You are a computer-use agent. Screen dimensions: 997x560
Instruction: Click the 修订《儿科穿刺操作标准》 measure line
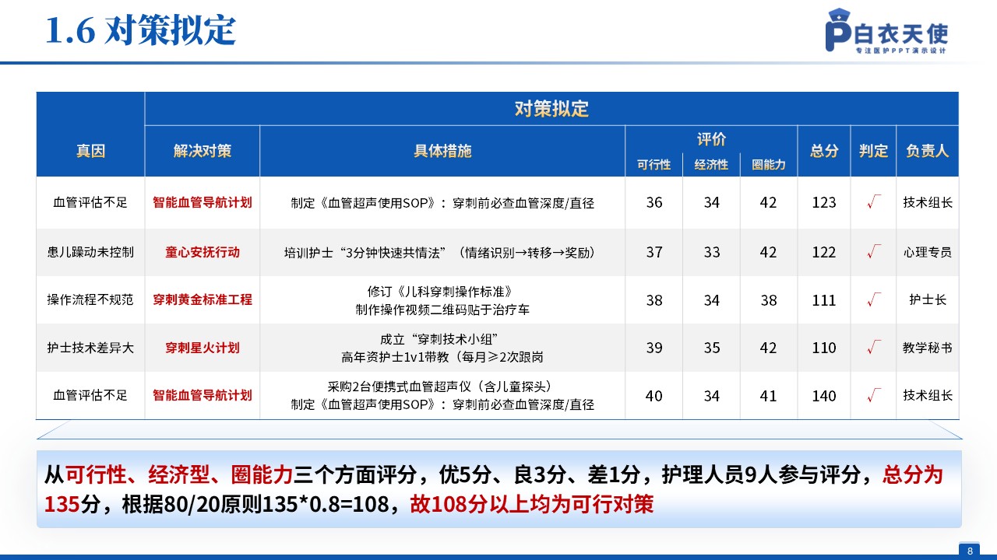(442, 292)
